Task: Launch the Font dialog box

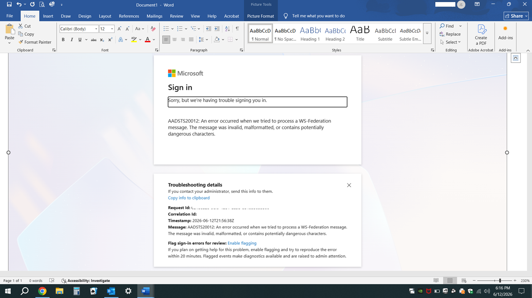Action: tap(157, 50)
